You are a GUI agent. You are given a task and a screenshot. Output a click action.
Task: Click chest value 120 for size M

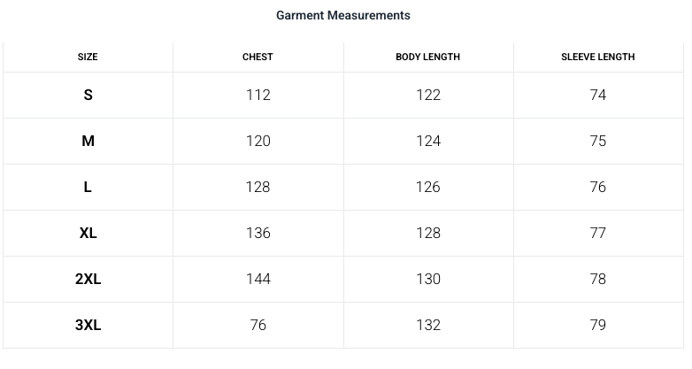pyautogui.click(x=258, y=141)
